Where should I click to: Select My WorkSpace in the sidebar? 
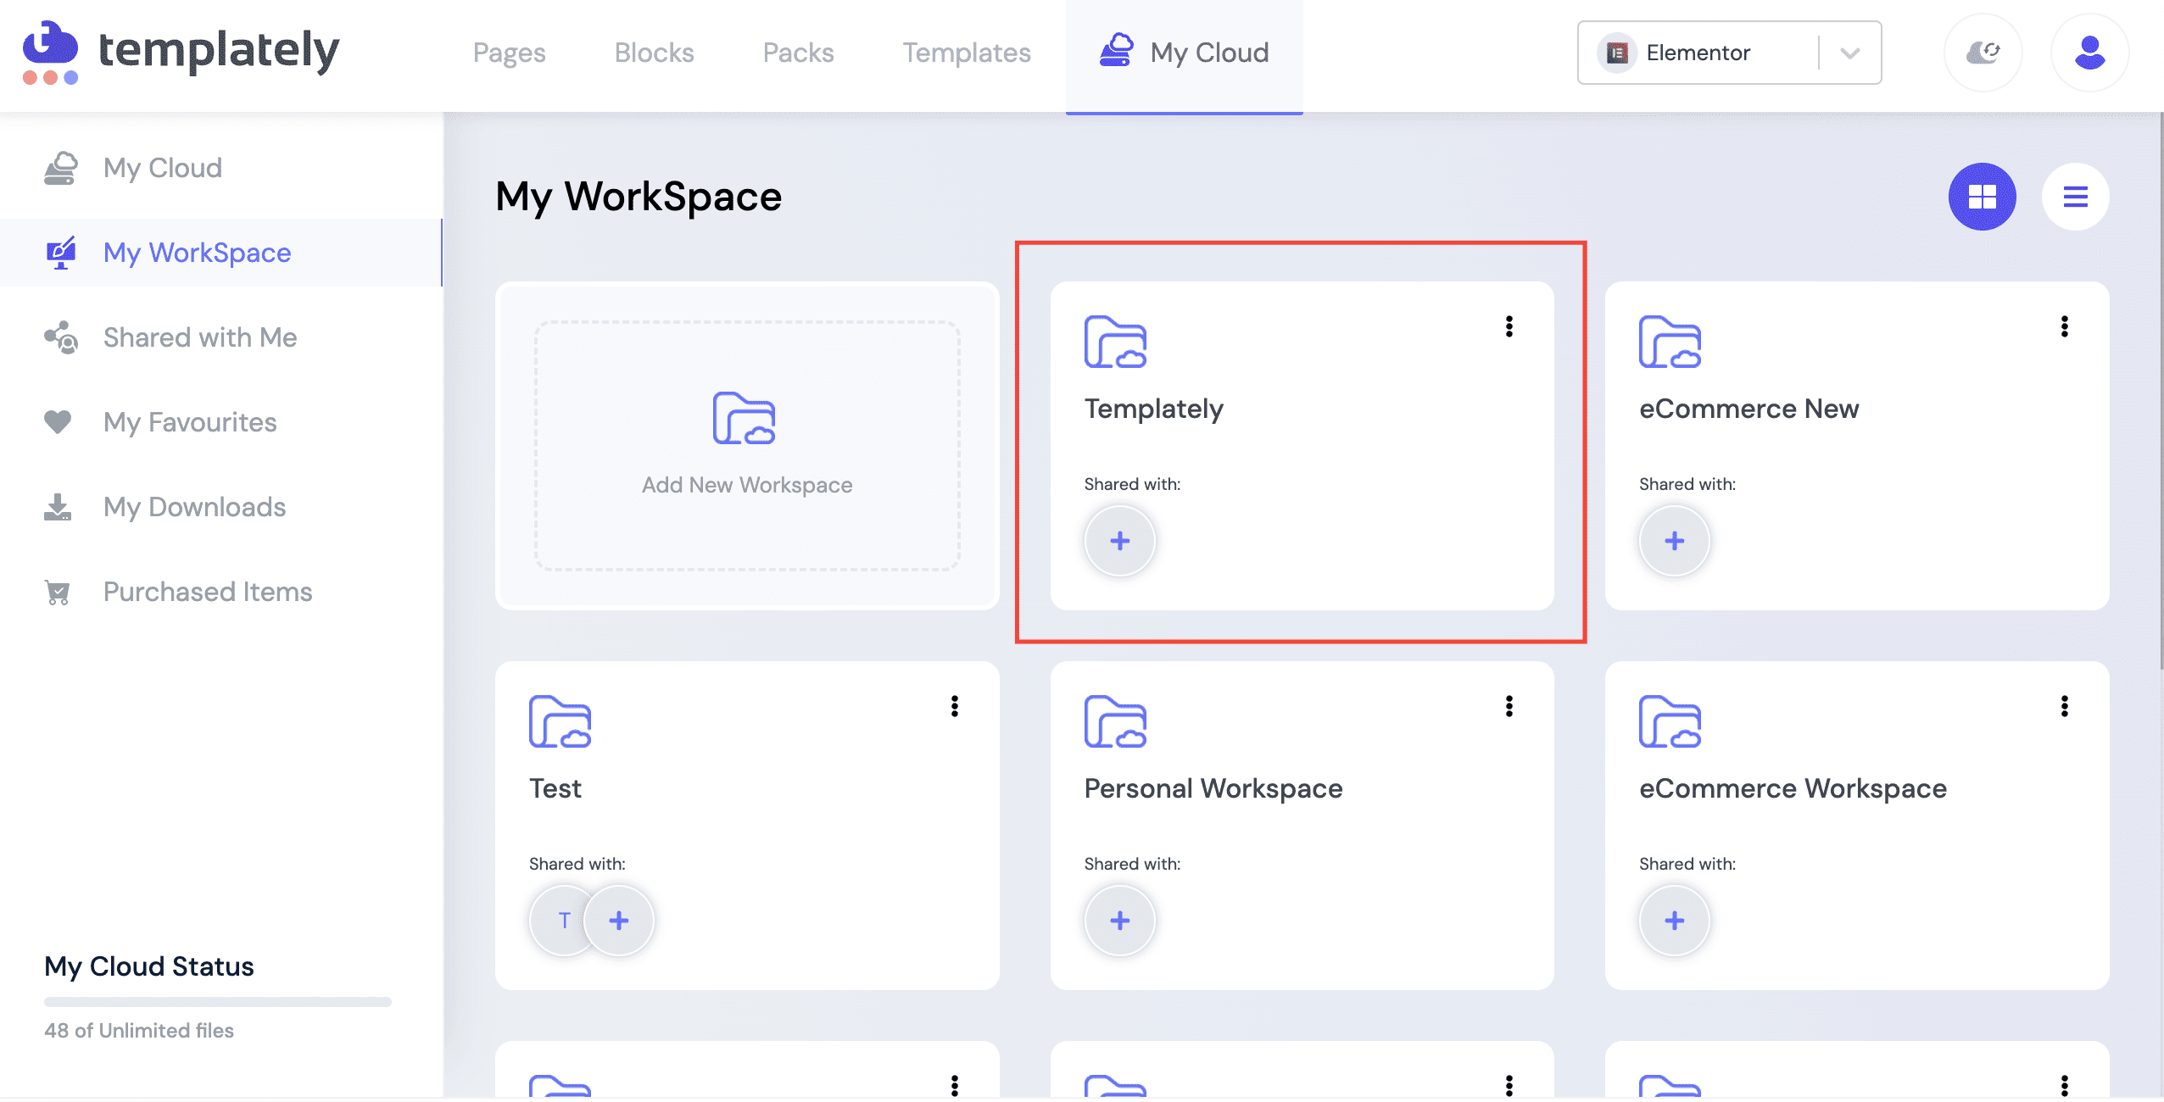coord(220,253)
